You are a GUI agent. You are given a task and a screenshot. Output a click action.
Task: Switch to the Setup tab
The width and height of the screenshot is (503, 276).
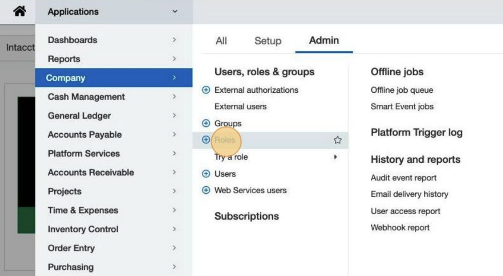[268, 41]
